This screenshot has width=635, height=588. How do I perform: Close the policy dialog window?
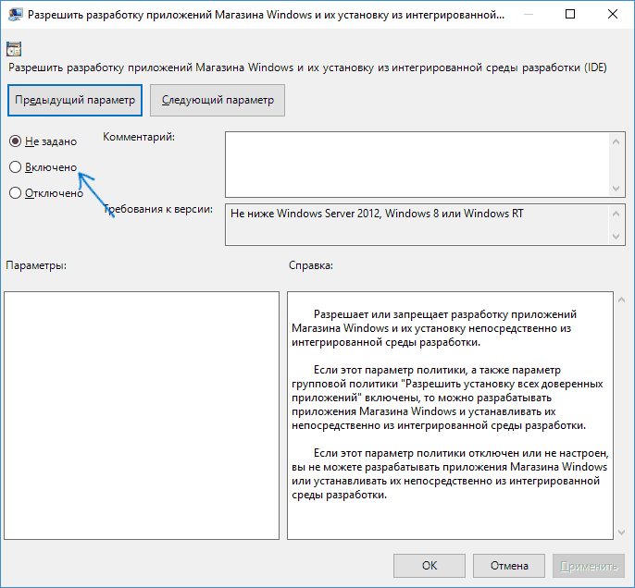(613, 14)
